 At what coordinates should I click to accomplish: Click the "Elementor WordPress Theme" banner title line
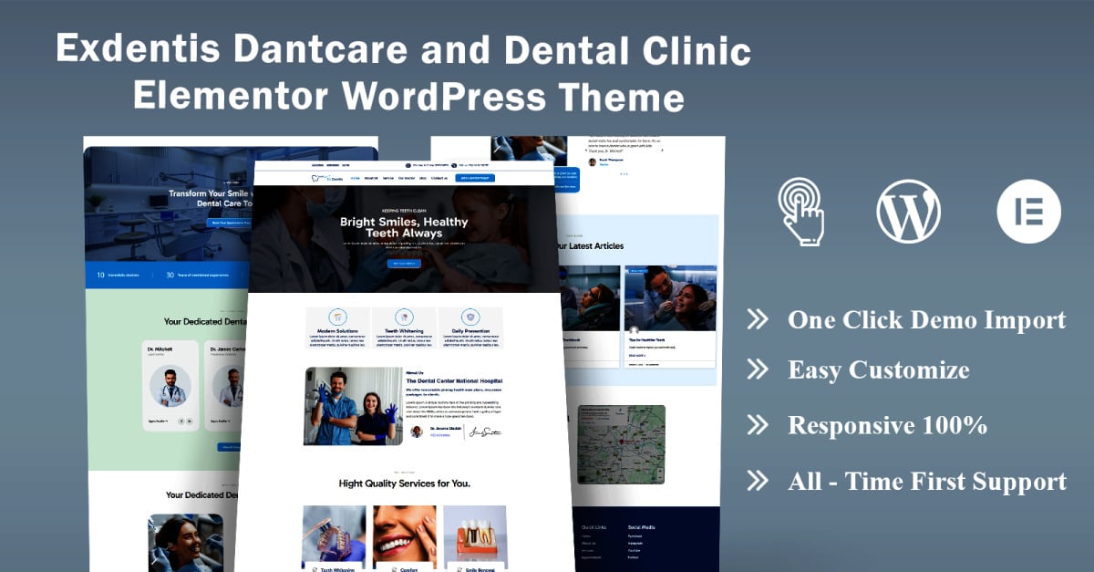408,95
